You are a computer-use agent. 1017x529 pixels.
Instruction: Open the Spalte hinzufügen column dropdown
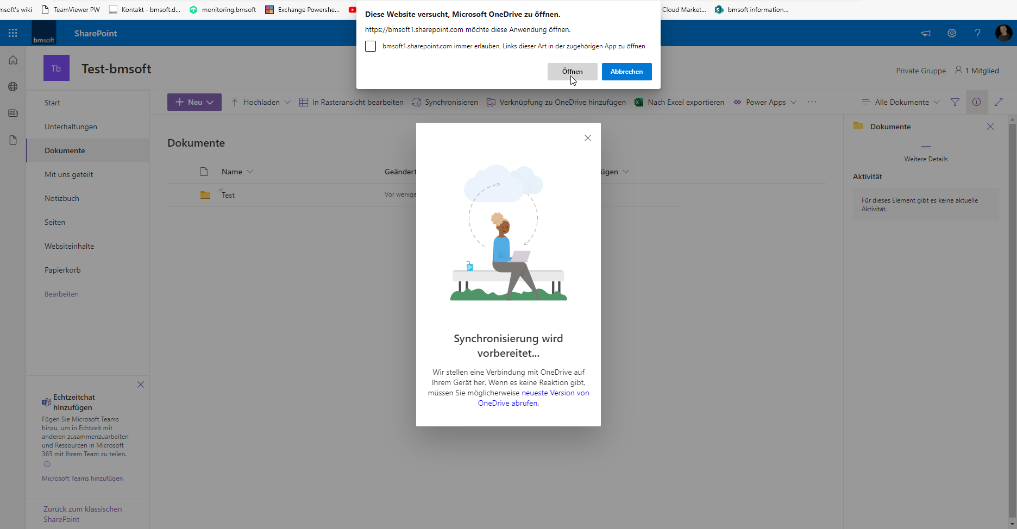point(614,172)
